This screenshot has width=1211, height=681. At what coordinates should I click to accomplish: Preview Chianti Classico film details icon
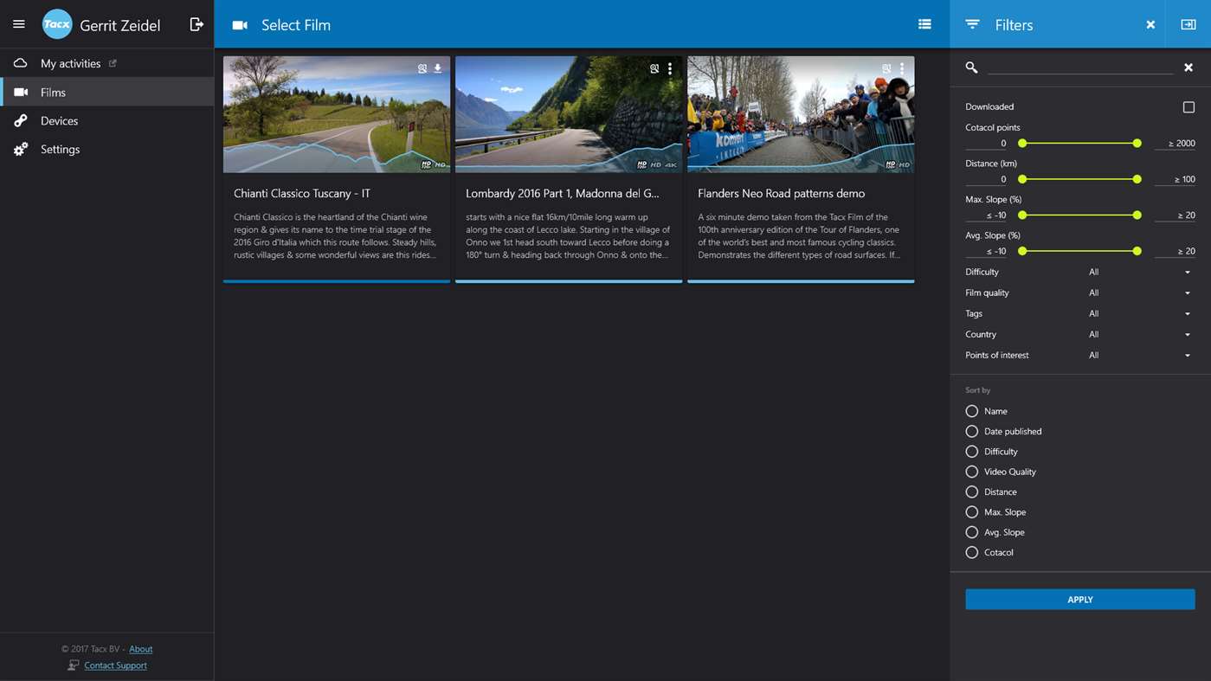click(422, 68)
